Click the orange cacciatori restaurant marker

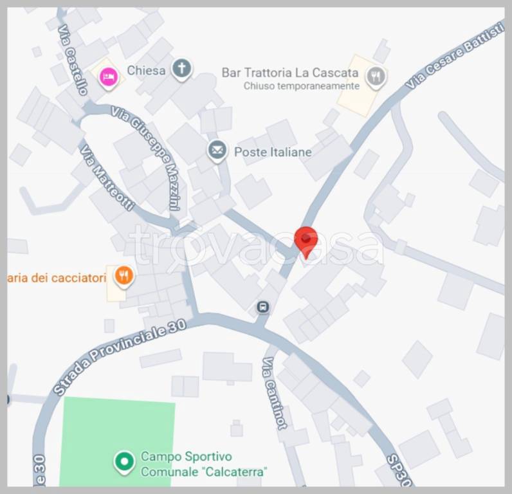tap(123, 276)
